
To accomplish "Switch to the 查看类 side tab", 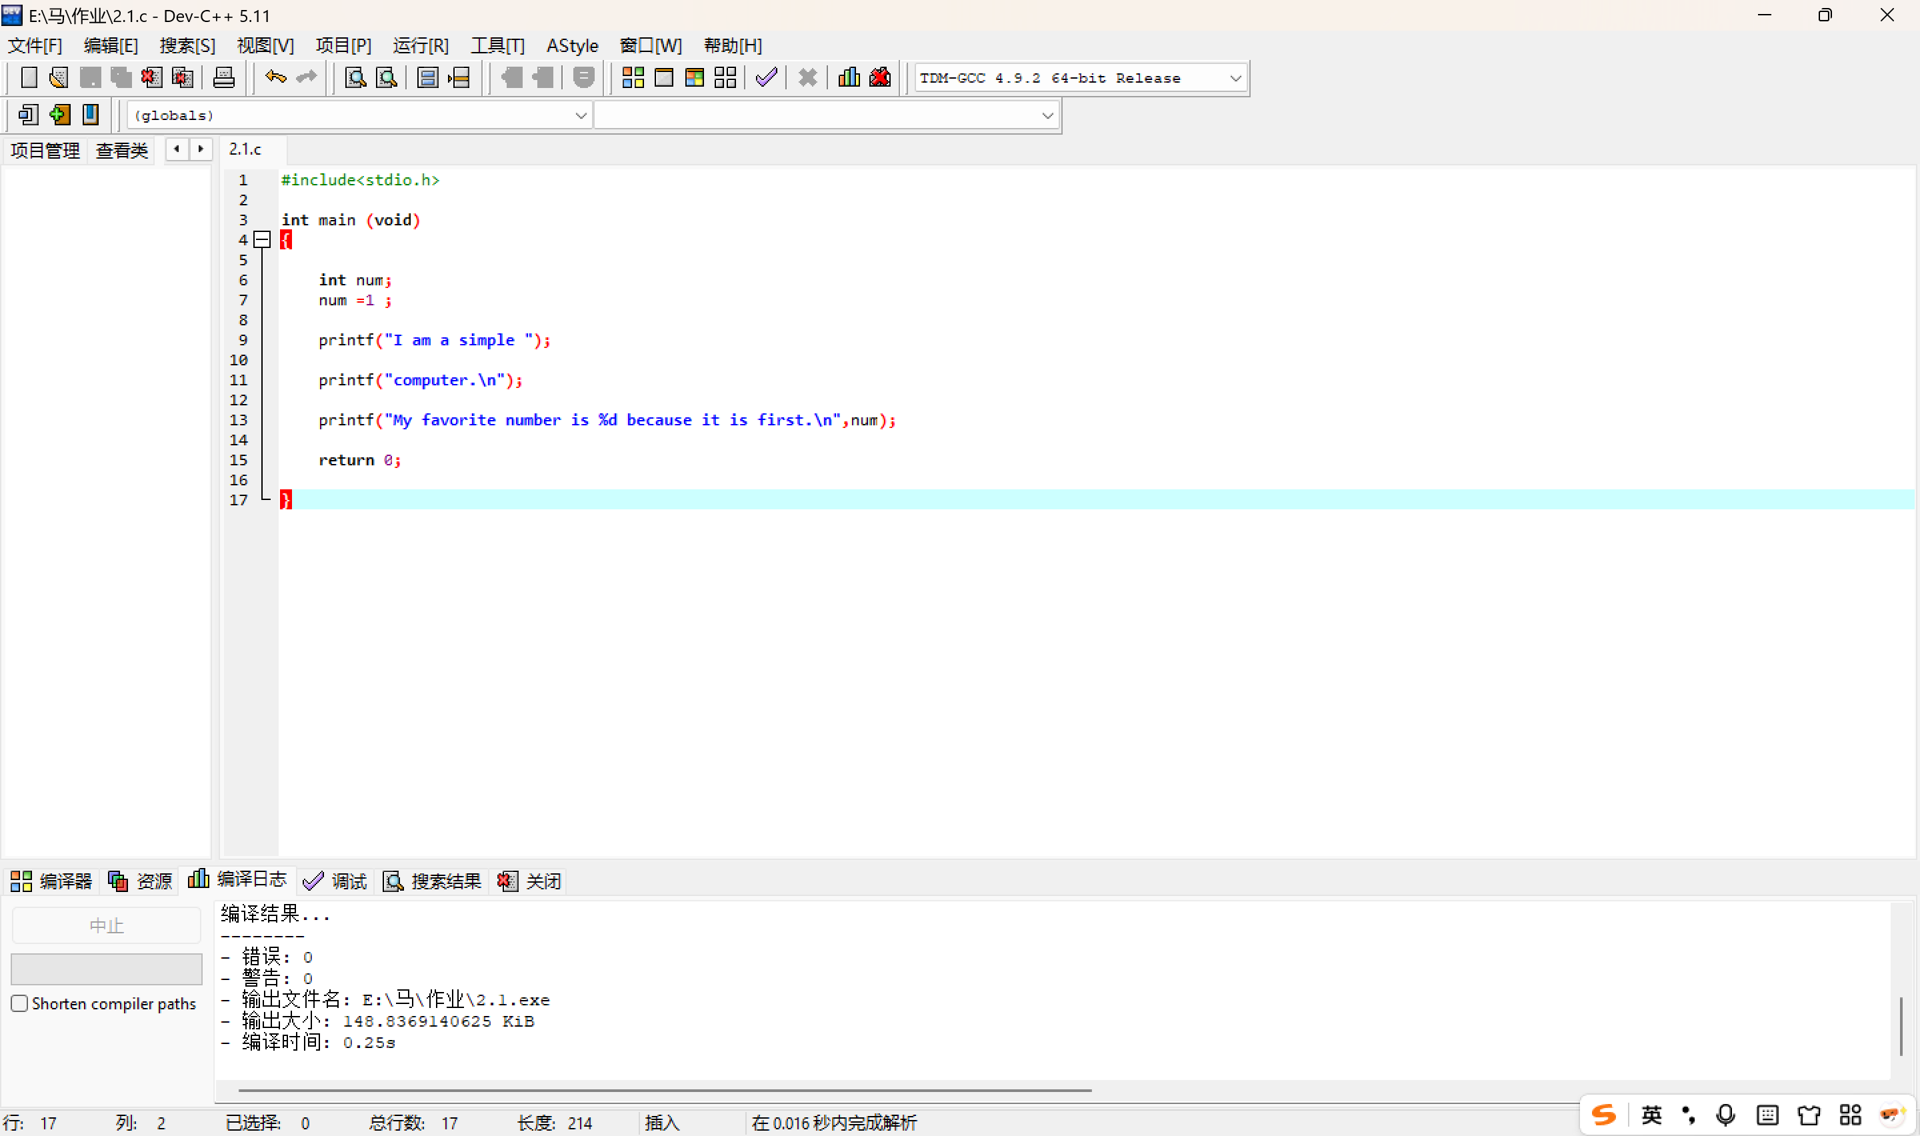I will pos(122,150).
